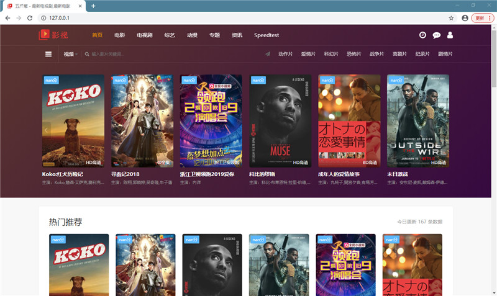Click the browser back arrow
The width and height of the screenshot is (497, 296).
(7, 18)
